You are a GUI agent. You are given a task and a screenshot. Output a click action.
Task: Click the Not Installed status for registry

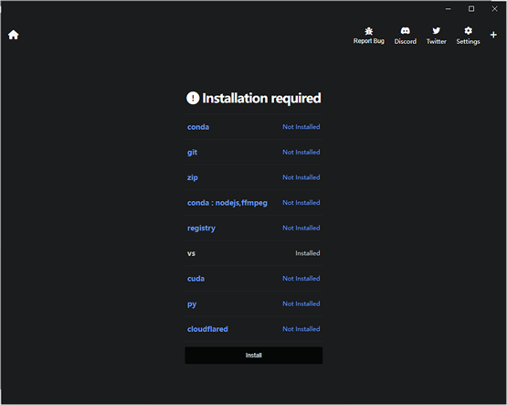click(x=301, y=228)
